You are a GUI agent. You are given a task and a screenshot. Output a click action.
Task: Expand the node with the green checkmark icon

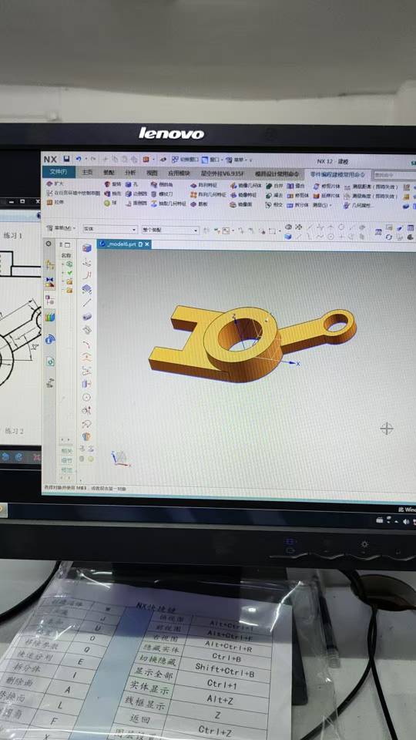62,273
